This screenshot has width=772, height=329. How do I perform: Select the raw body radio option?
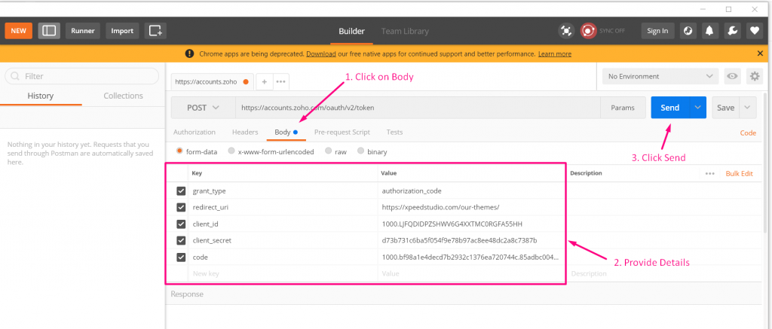(329, 151)
